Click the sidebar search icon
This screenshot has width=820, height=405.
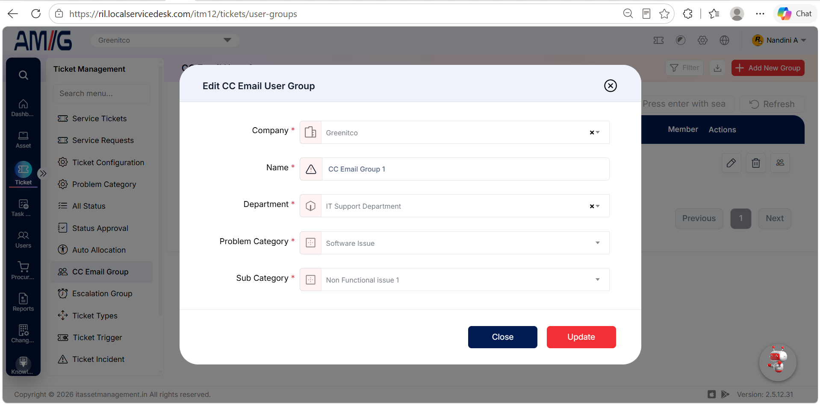tap(24, 76)
